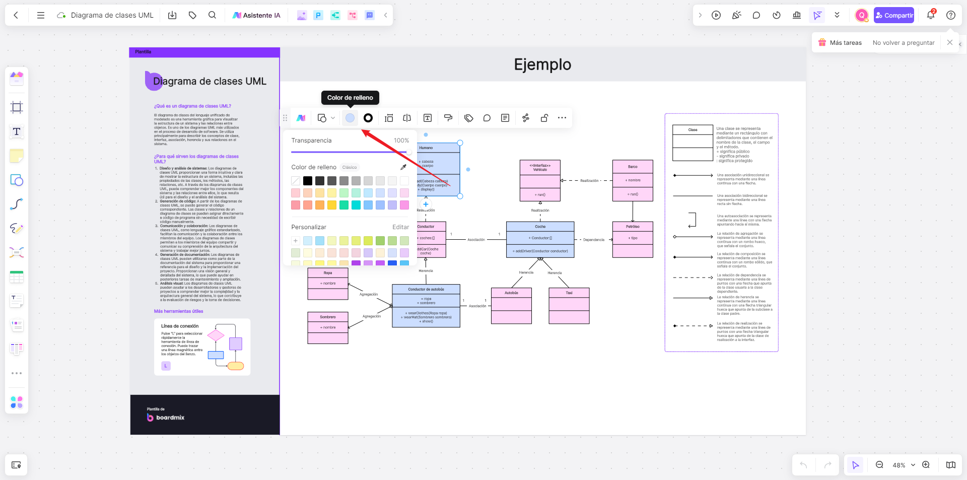Viewport: 967px width, 480px height.
Task: Open the Clásico palette selector
Action: click(x=350, y=167)
